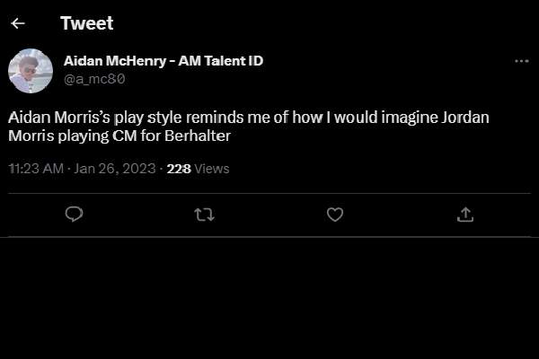
Task: Click 'AM Talent ID' in the name
Action: (220, 61)
